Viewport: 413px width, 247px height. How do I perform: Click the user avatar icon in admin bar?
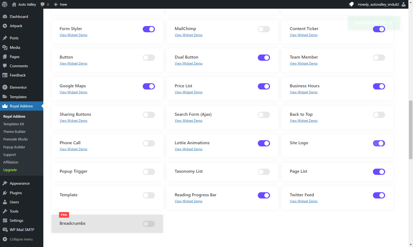click(x=404, y=4)
